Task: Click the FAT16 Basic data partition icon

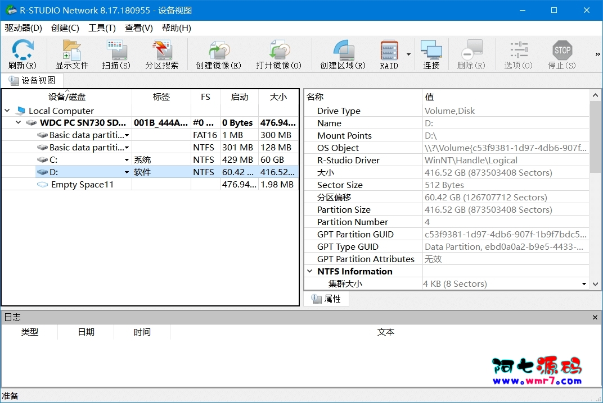Action: click(x=42, y=135)
